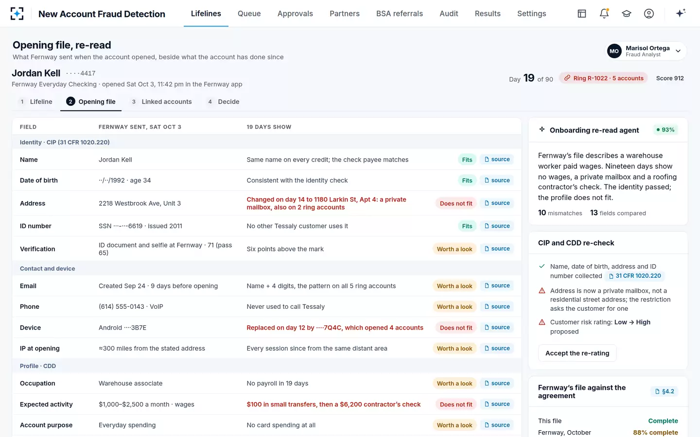Select the Linked accounts step

[161, 101]
